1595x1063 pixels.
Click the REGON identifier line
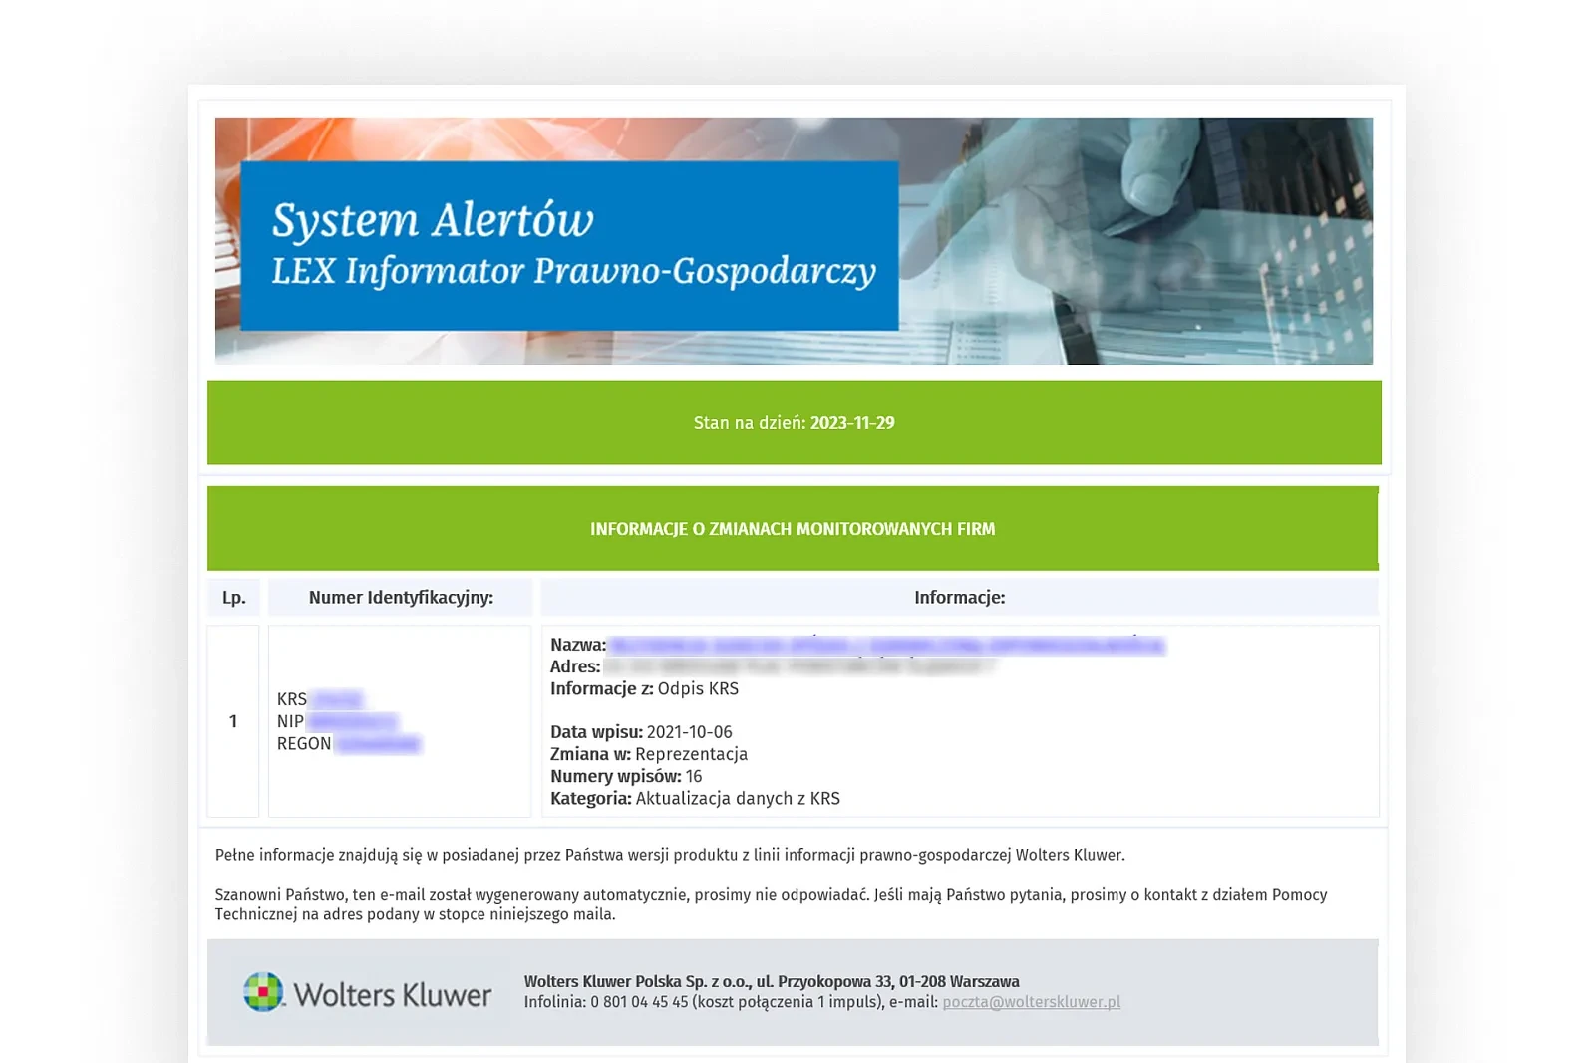click(349, 744)
